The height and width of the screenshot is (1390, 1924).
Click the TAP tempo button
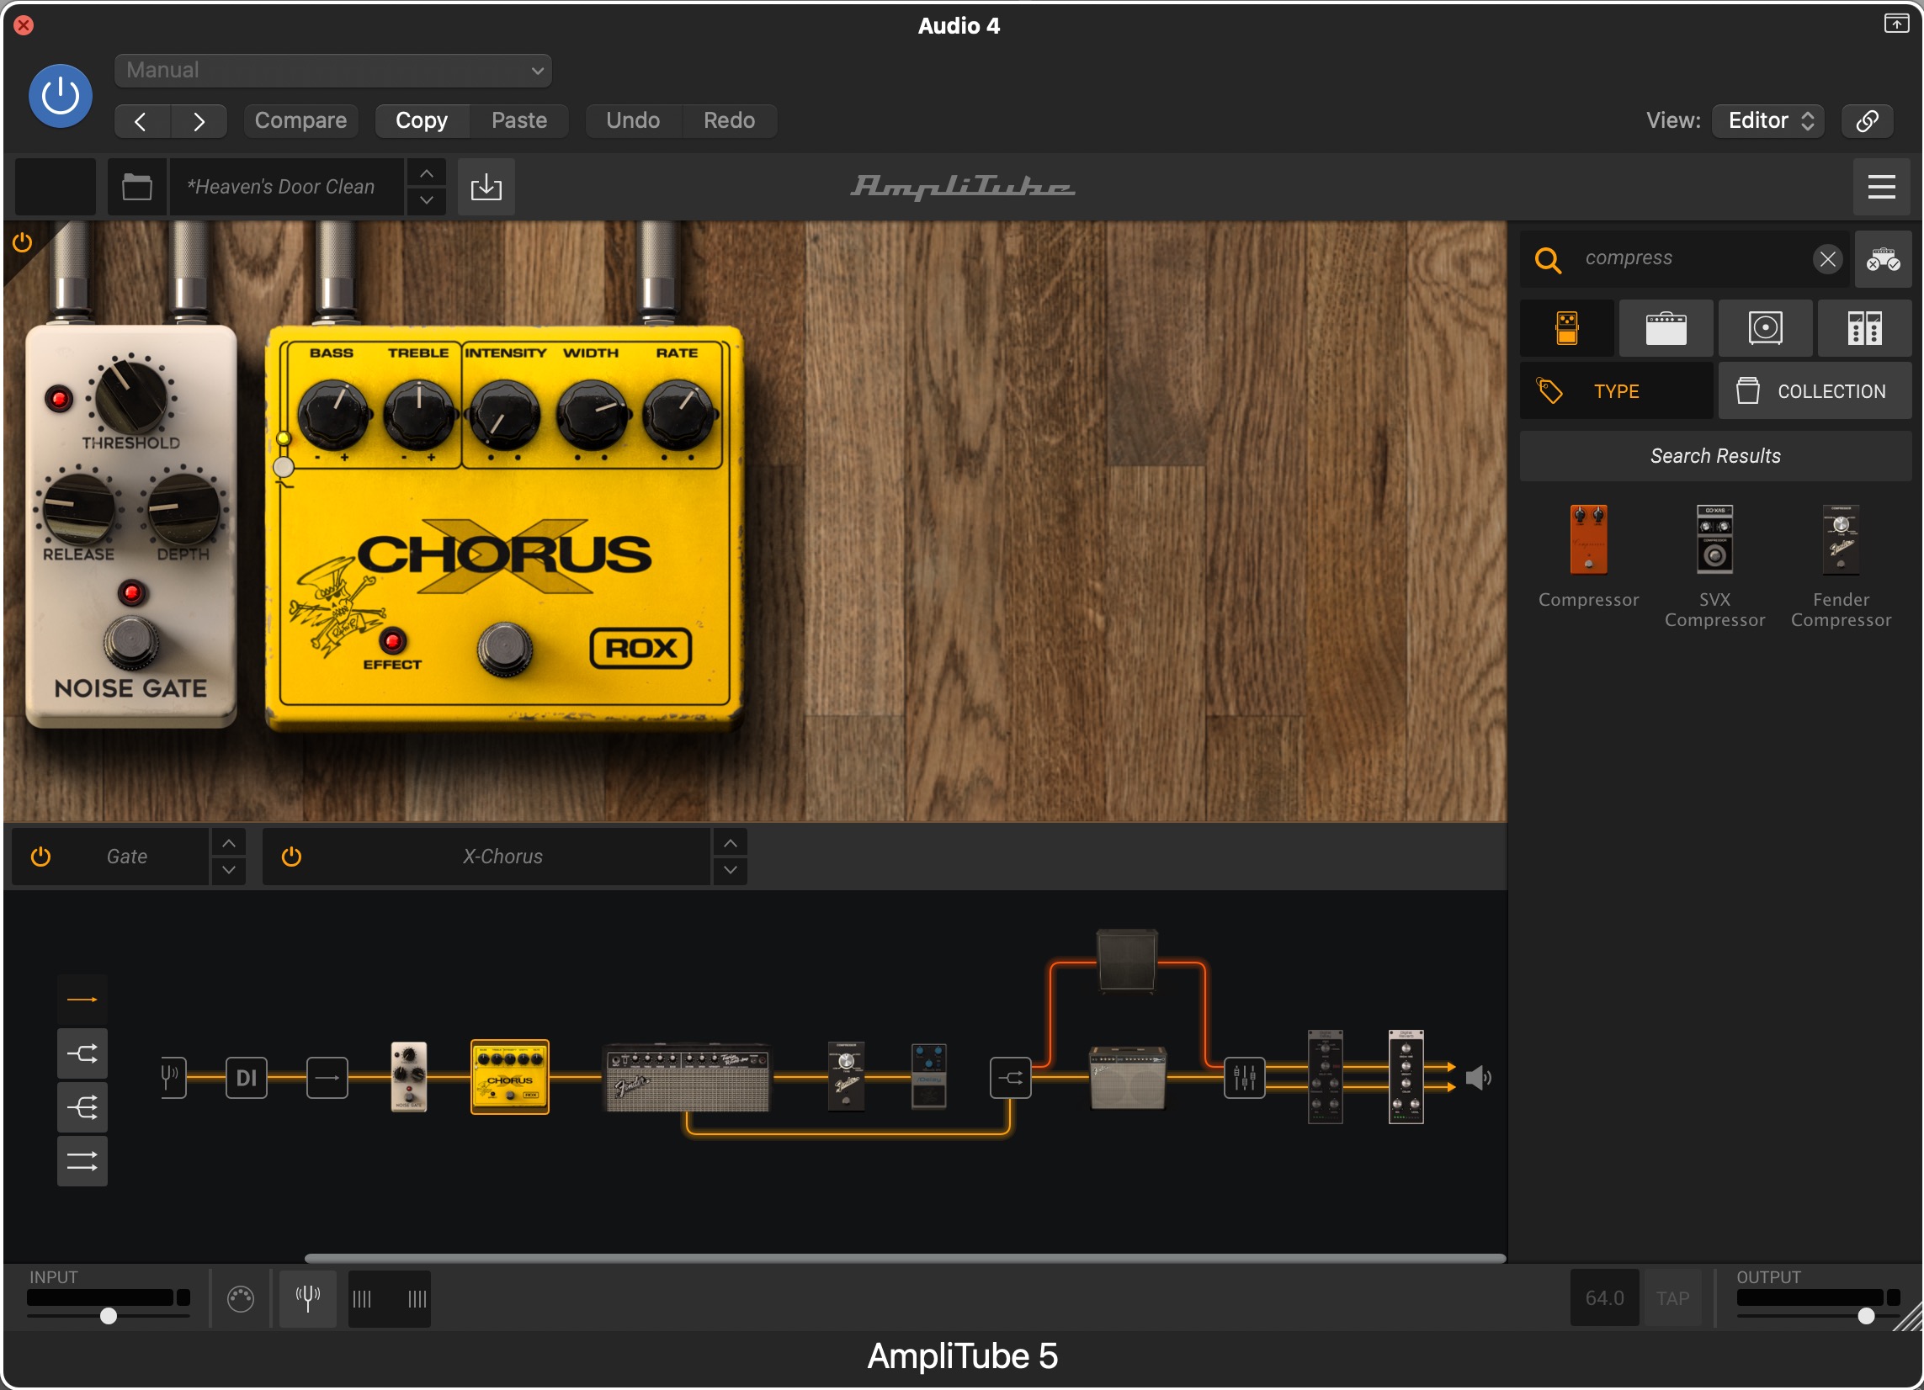(x=1673, y=1298)
